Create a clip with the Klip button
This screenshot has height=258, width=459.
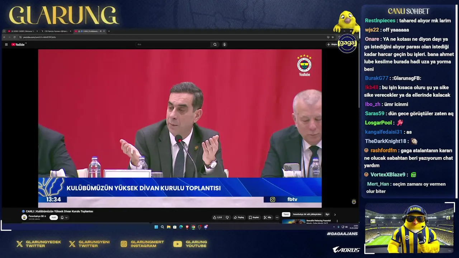(268, 218)
